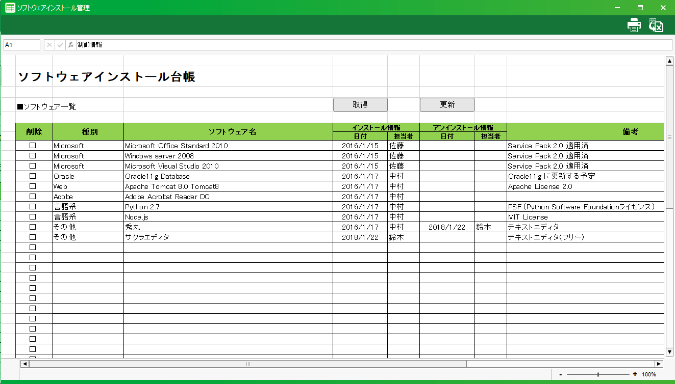This screenshot has height=384, width=675.
Task: Mark サクラエディタ row for deletion
Action: [x=33, y=237]
